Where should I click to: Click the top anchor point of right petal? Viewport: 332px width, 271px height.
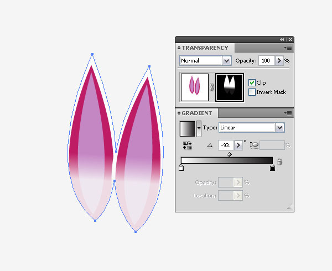[x=149, y=66]
